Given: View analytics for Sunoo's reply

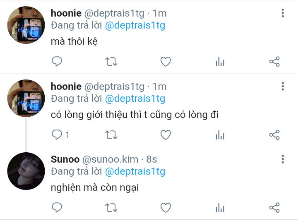Looking at the screenshot, I should pos(220,207).
